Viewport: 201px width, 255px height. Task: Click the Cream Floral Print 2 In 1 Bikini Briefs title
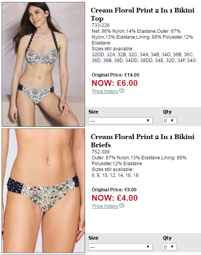click(142, 141)
